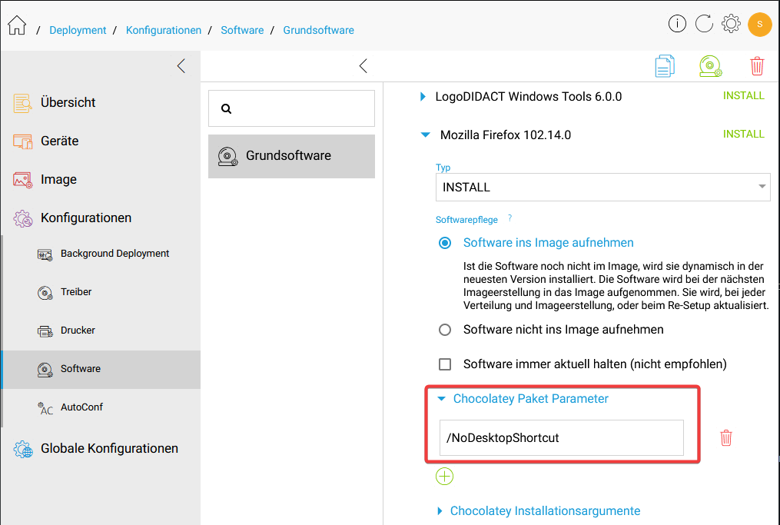Open AutoConf submenu item
Viewport: 780px width, 525px height.
click(x=81, y=407)
